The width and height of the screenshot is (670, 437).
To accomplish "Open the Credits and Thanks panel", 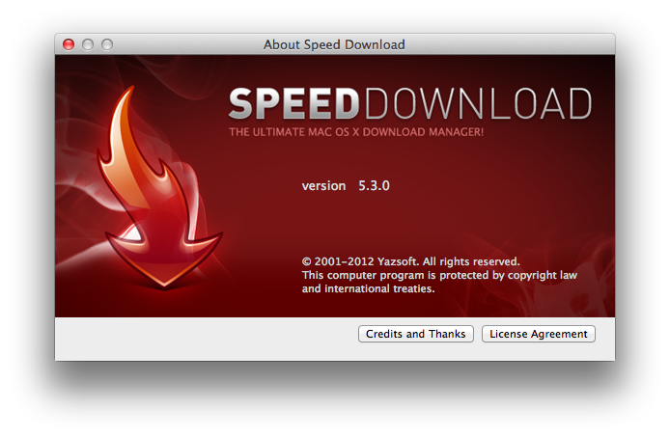I will pyautogui.click(x=415, y=334).
